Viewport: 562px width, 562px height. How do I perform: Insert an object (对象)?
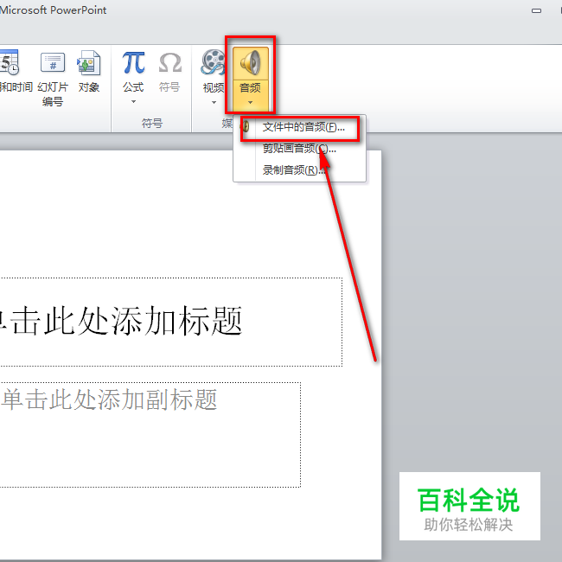coord(88,71)
